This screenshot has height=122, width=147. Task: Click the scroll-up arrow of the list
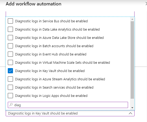click(x=132, y=19)
